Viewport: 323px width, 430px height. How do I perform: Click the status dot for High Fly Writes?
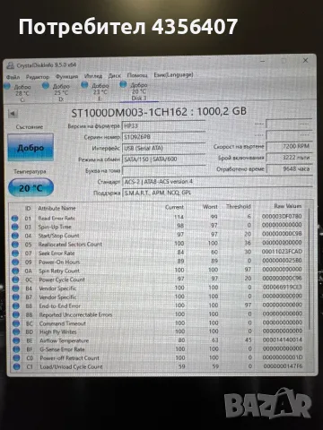(16, 332)
